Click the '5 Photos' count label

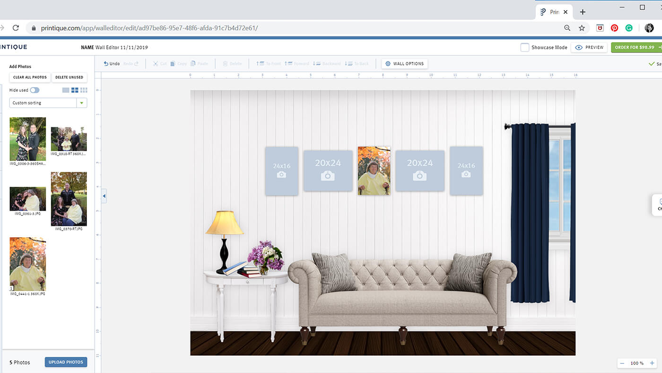coord(19,362)
